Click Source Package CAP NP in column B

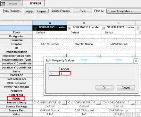84,106
